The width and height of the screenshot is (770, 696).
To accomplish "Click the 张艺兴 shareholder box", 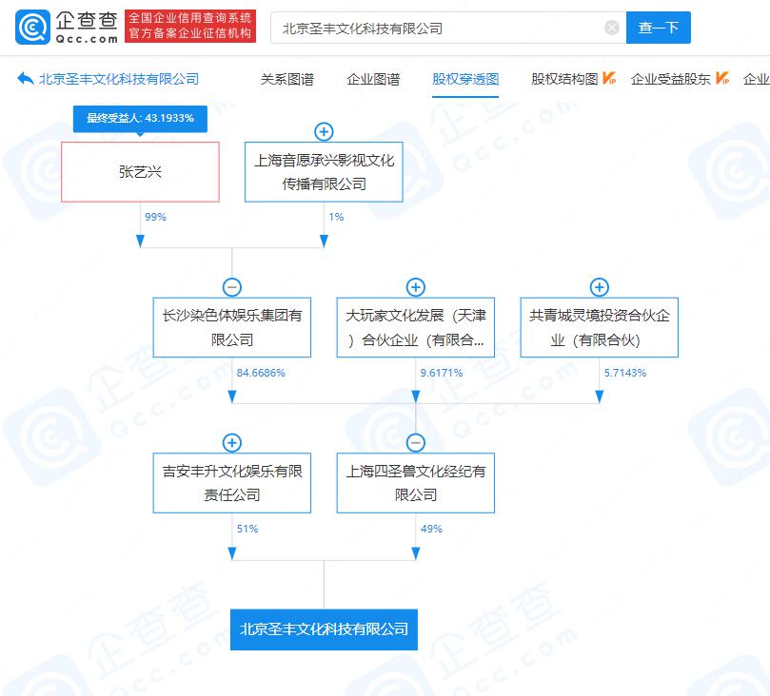I will (140, 172).
